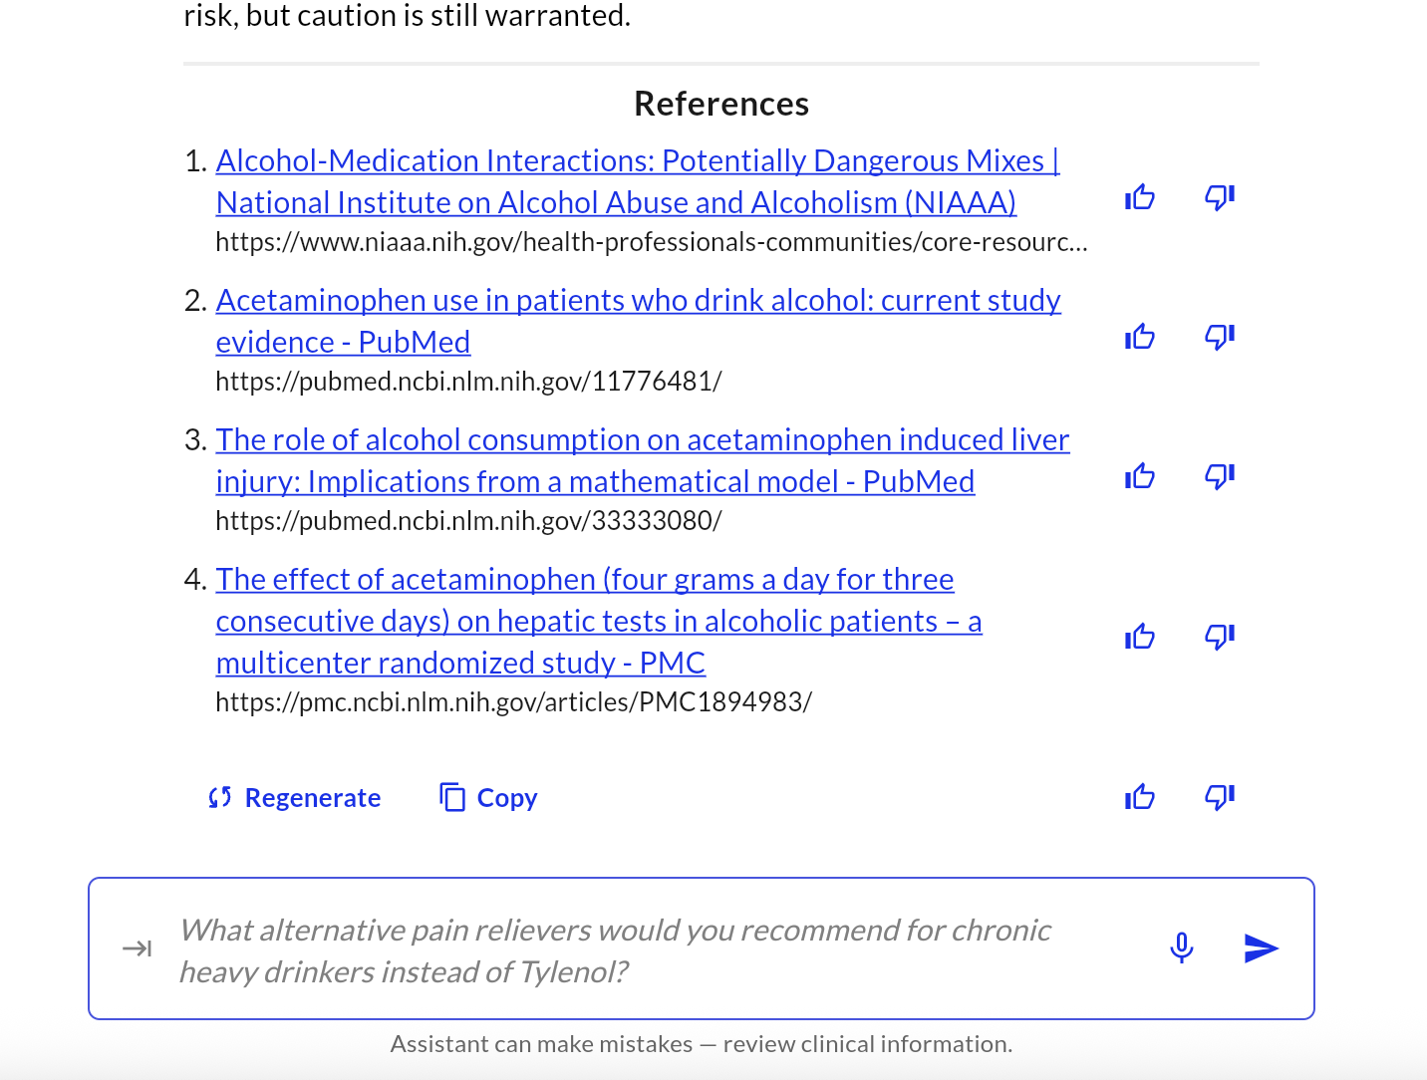Open the hepatic tests multicenter study on PMC

(x=598, y=620)
